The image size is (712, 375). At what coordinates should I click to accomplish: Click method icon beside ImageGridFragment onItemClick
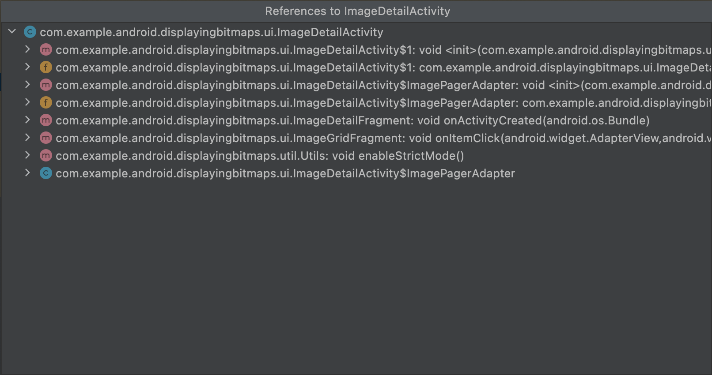point(45,138)
